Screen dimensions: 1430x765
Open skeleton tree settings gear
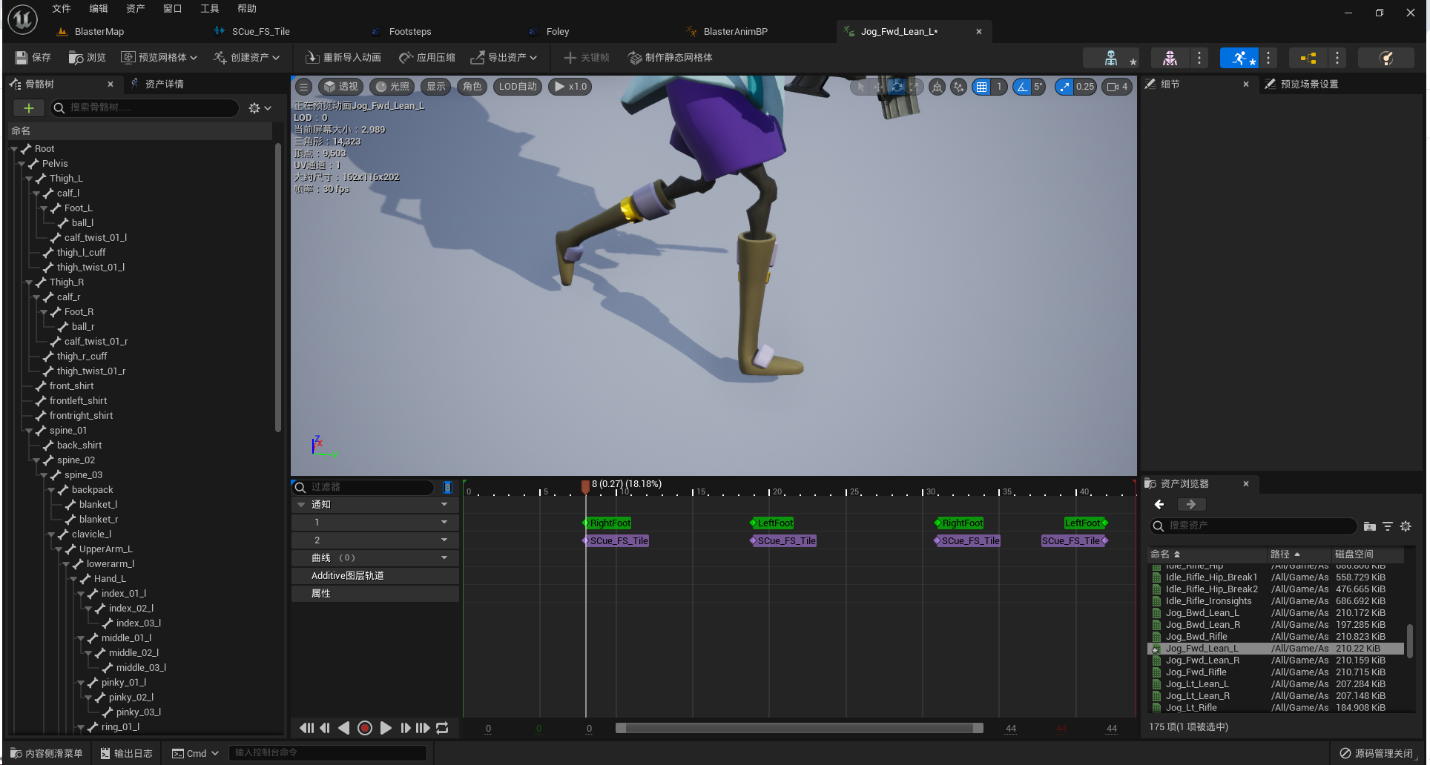point(259,108)
